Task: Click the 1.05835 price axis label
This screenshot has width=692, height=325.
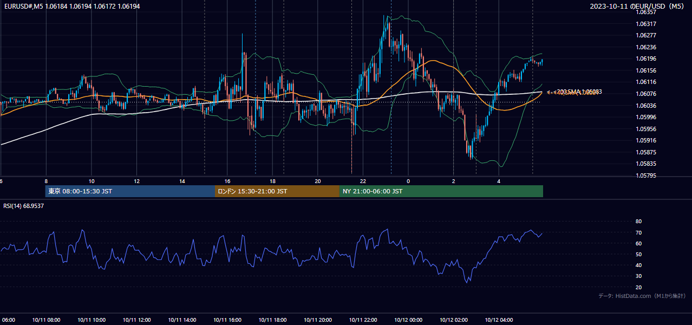Action: [x=645, y=164]
